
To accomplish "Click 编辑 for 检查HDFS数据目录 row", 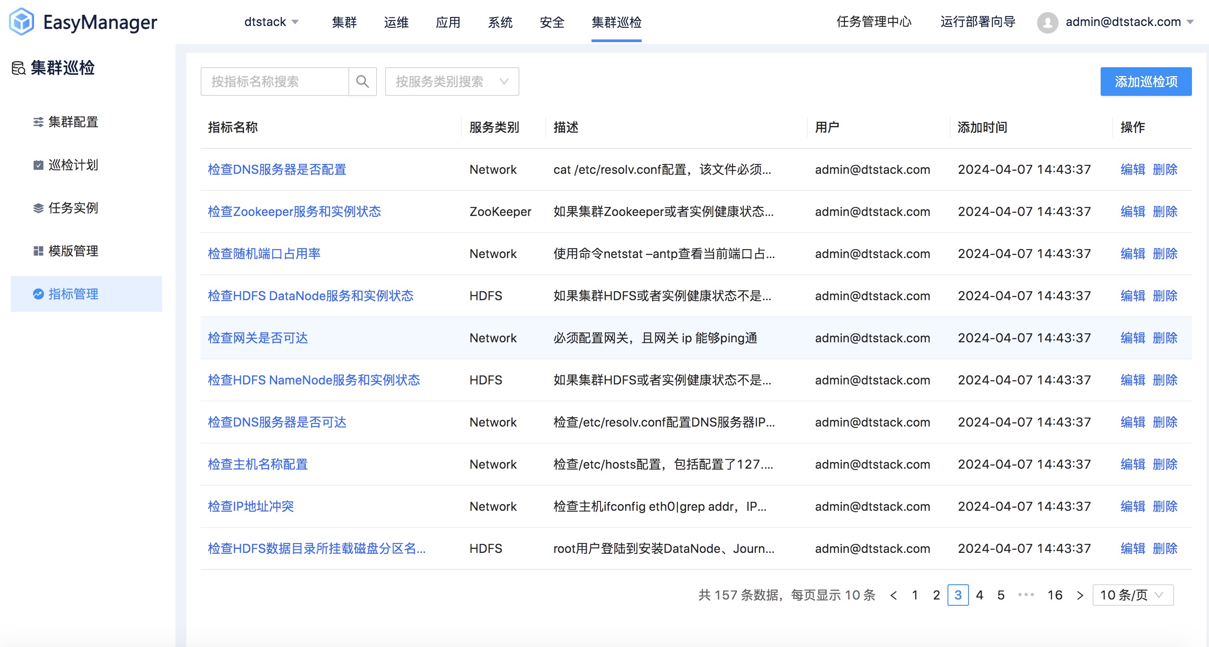I will click(1132, 548).
